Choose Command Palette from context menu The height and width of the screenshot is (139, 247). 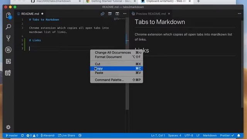point(117,80)
